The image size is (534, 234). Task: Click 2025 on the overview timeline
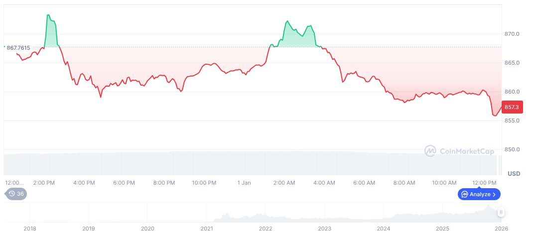coord(443,229)
